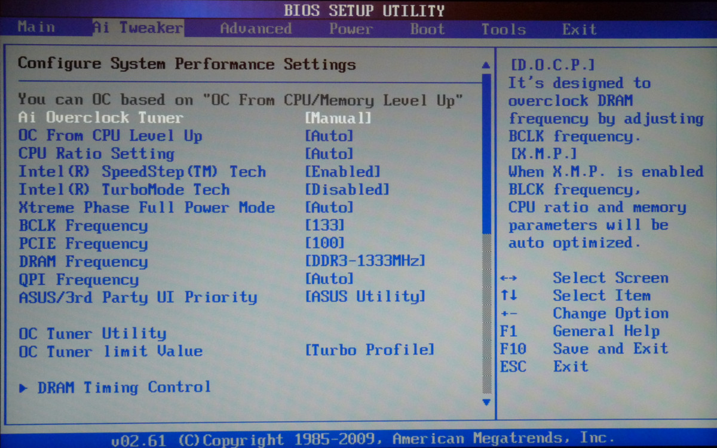Select the PCIE Frequency label
The image size is (717, 448).
(82, 244)
